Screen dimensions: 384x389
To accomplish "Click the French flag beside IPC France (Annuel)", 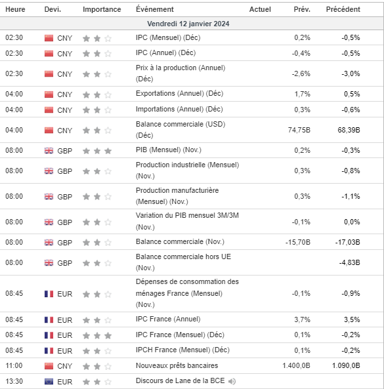I will [x=49, y=320].
